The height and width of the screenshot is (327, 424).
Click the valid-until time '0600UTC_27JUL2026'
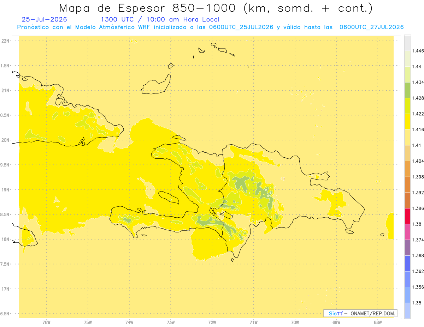[x=371, y=27]
